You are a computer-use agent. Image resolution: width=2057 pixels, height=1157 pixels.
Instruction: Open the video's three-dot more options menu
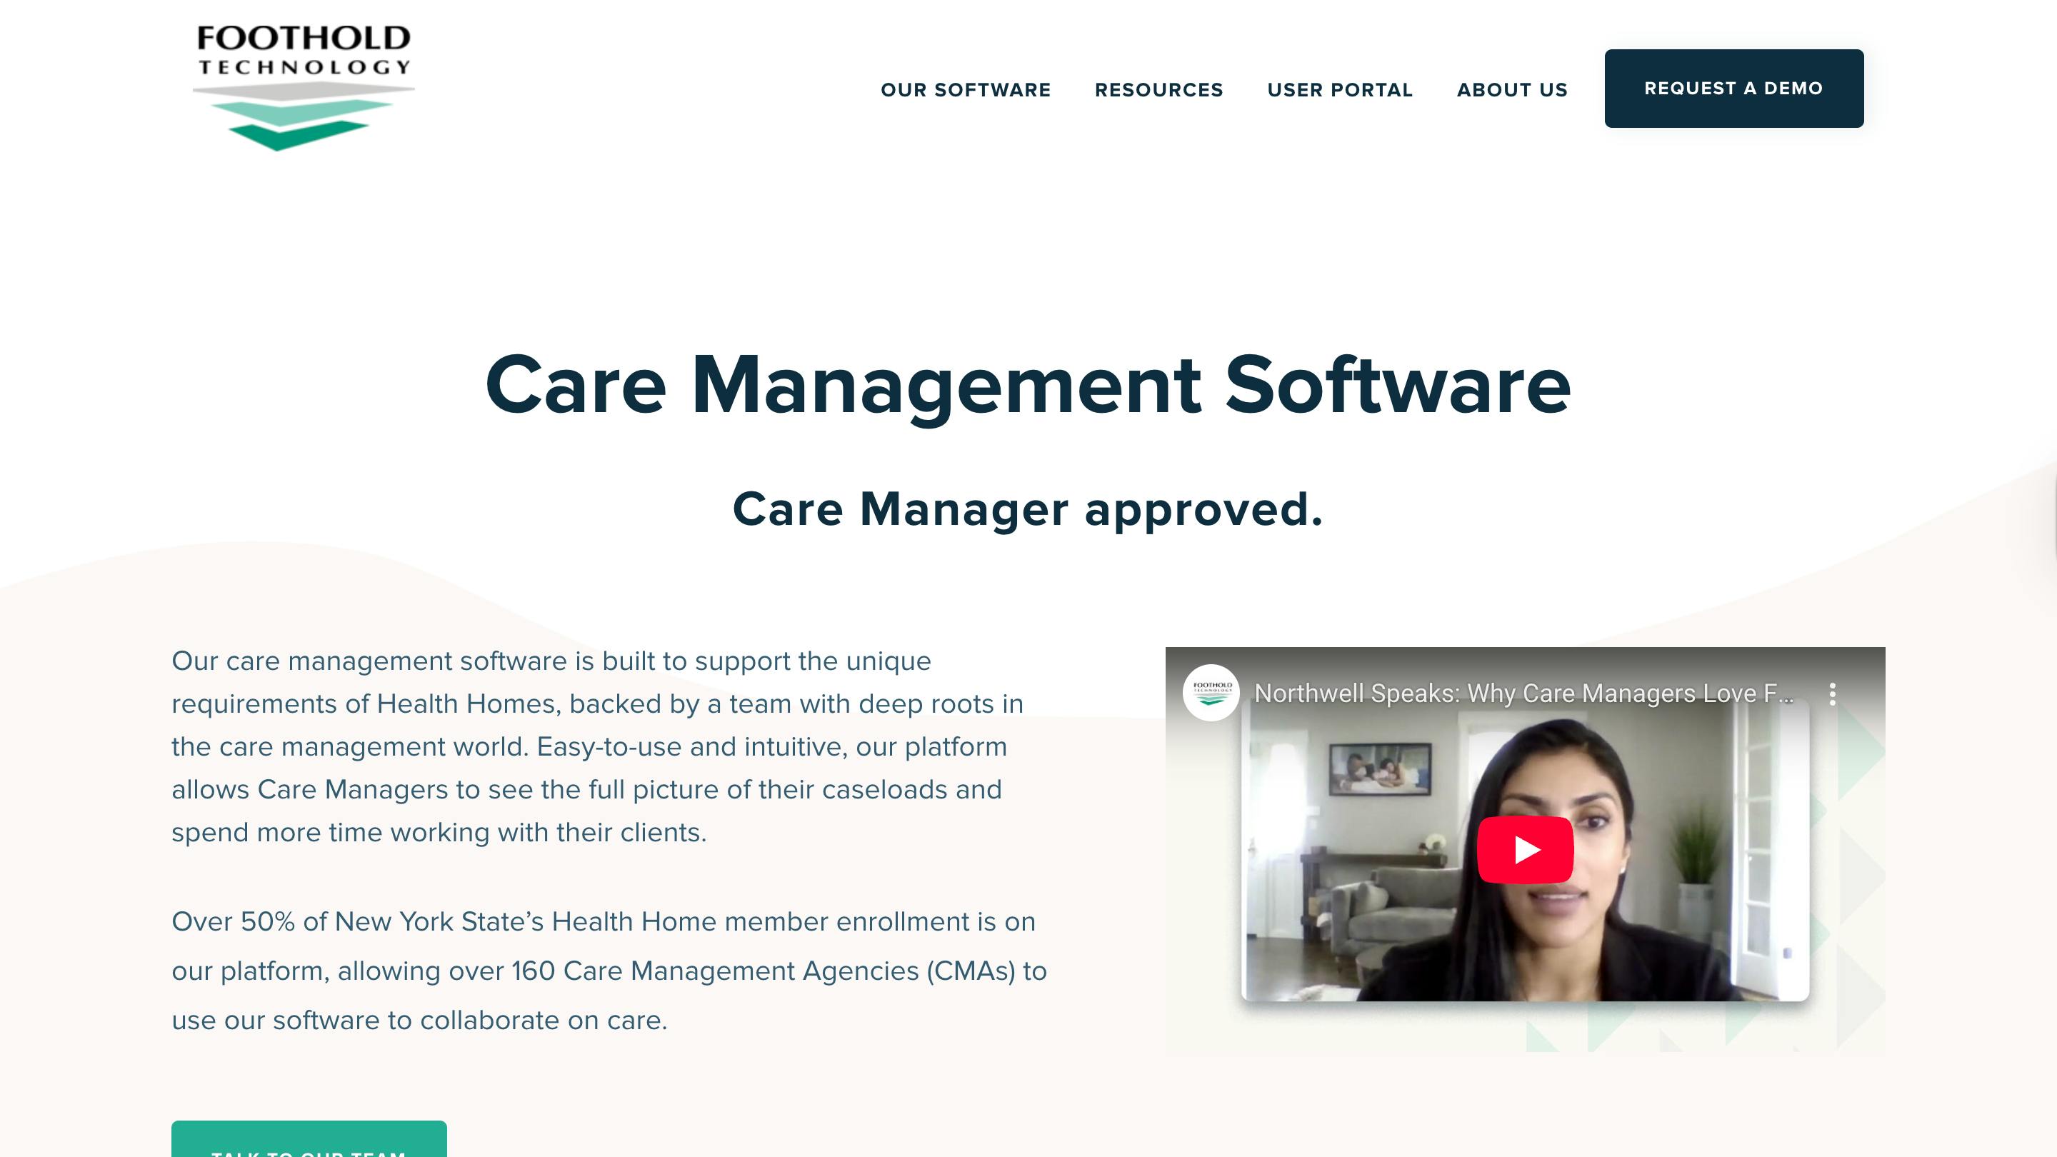pos(1833,693)
